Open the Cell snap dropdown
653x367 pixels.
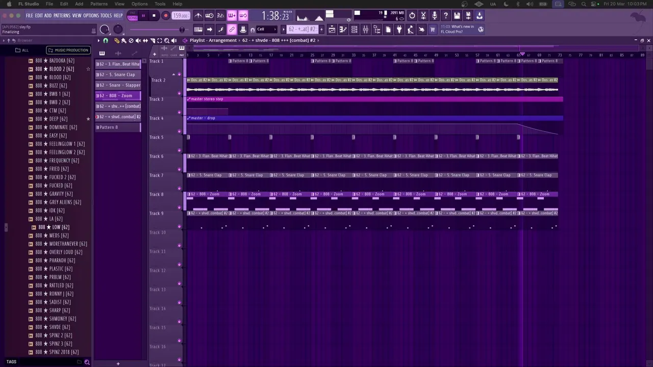(x=266, y=30)
